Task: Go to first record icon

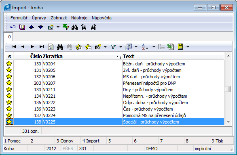Action: click(14, 47)
